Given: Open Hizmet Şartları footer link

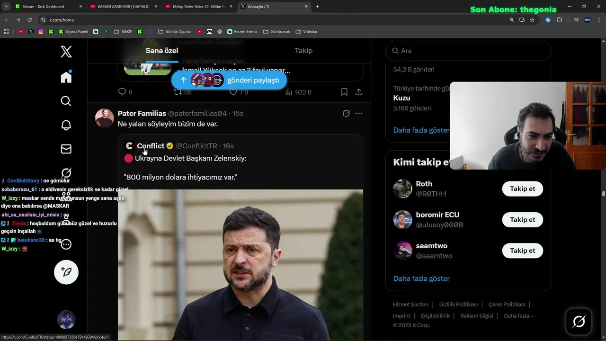Looking at the screenshot, I should coord(410,305).
